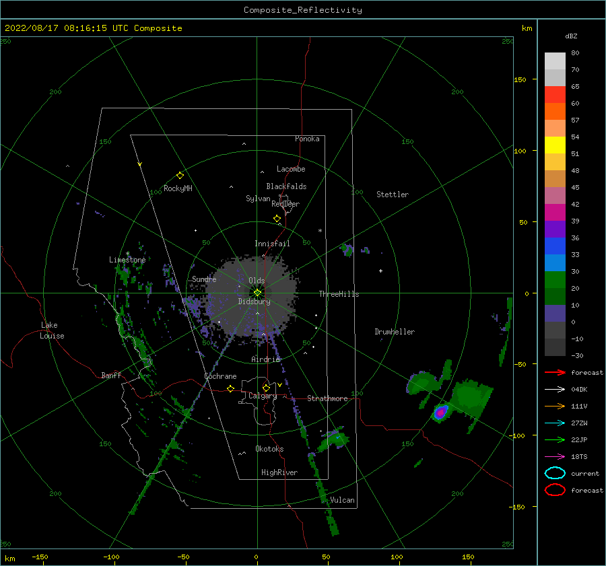Click the RockyMH label on map
Image resolution: width=606 pixels, height=566 pixels.
click(x=178, y=188)
